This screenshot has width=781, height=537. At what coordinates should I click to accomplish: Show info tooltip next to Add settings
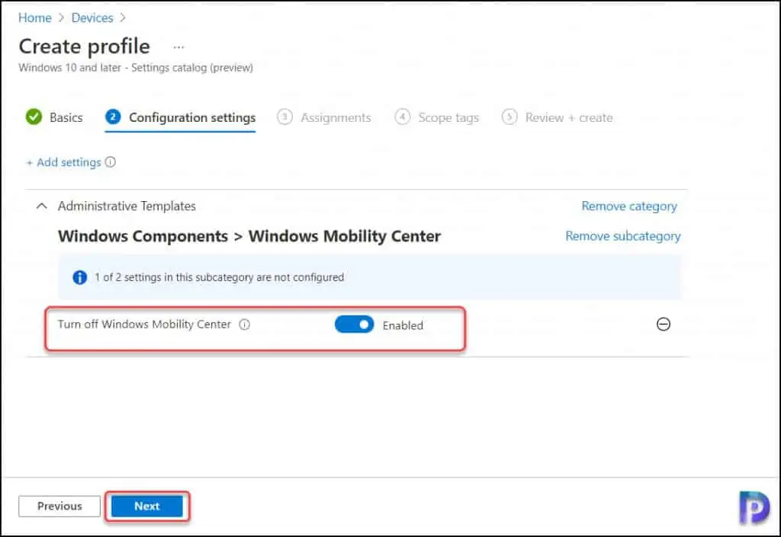[111, 162]
